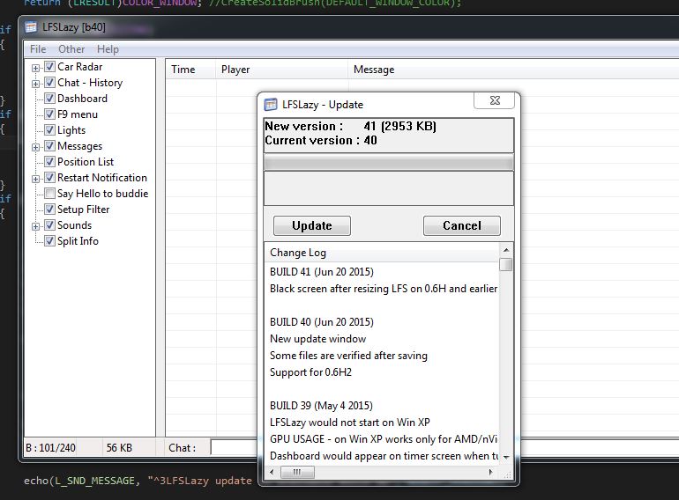Select the Lights tree item label

point(71,130)
